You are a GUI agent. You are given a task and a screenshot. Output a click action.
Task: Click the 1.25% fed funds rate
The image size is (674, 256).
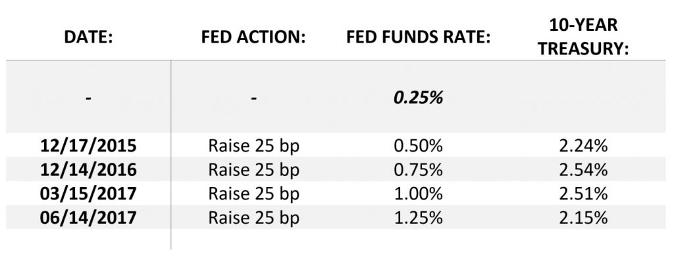point(418,218)
